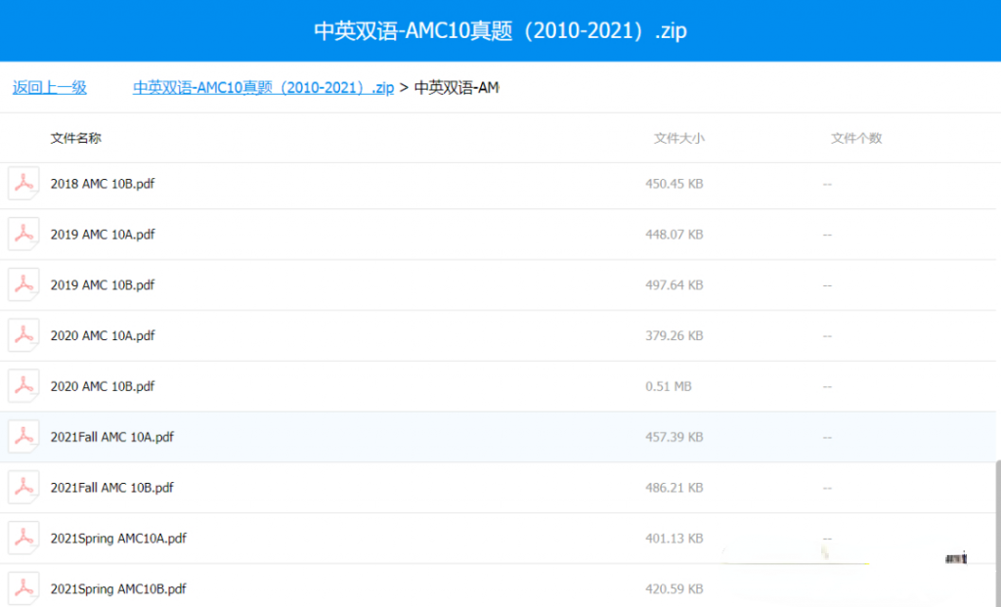
Task: Click file size 0.51 MB
Action: [669, 386]
